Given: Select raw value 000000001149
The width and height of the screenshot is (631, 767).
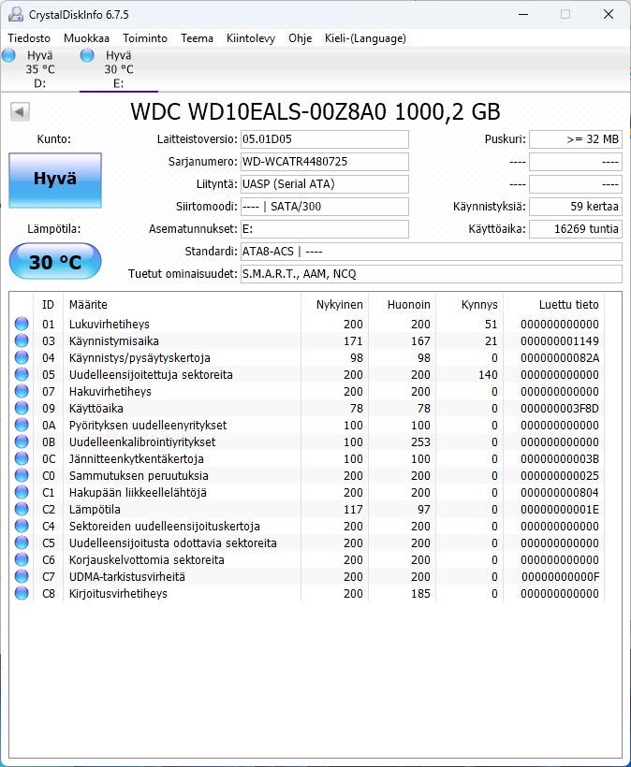Looking at the screenshot, I should click(560, 341).
